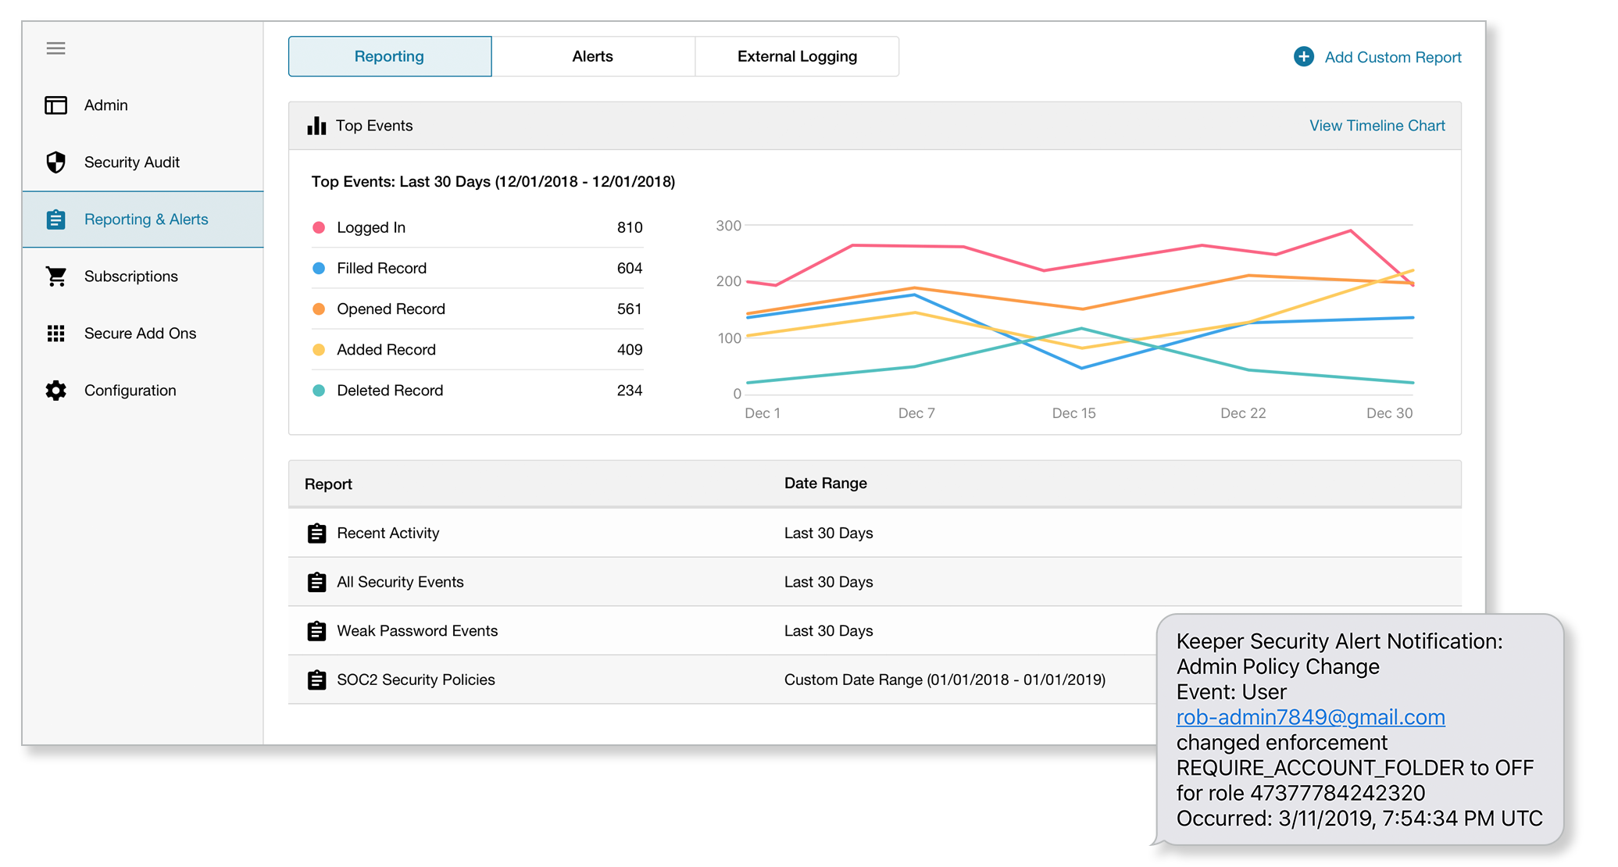Click the rob-admin7849@gmail.com email link

[1309, 716]
